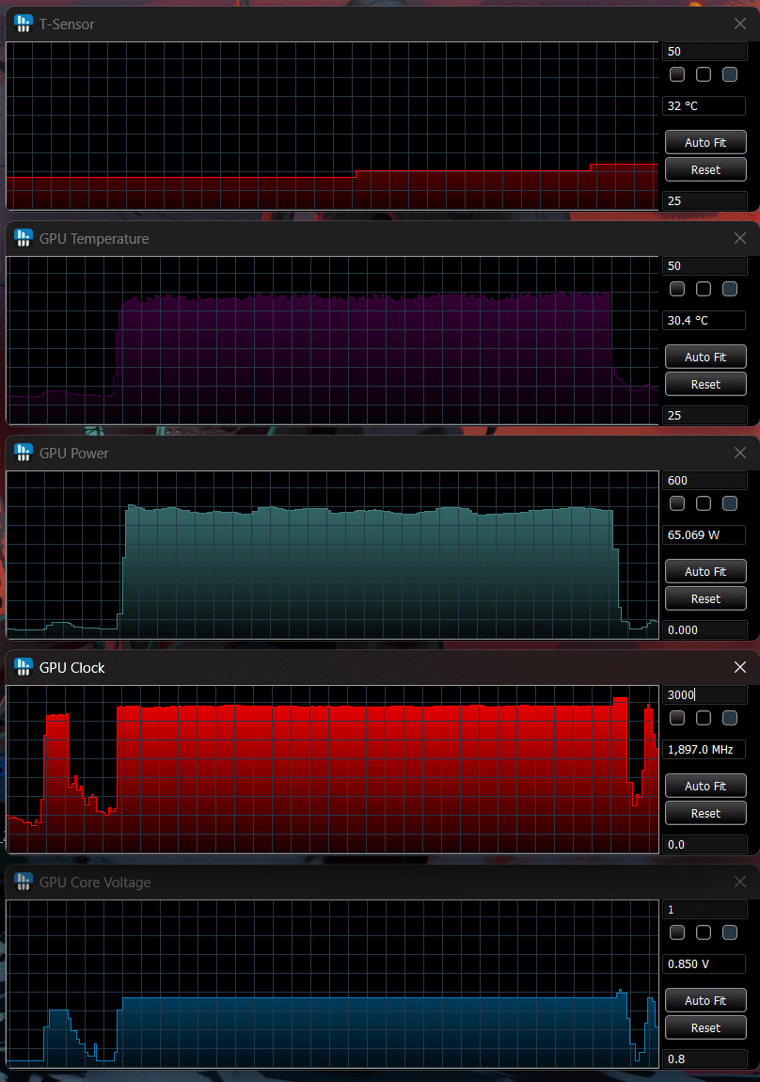Click Reset in GPU Temperature window
The width and height of the screenshot is (760, 1082).
coord(705,385)
